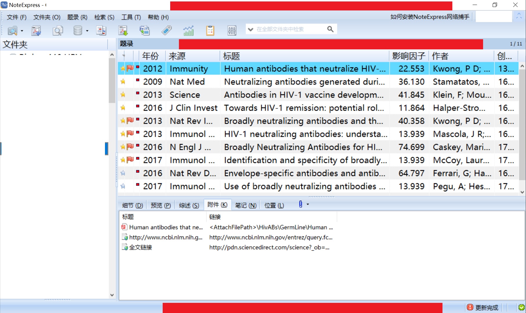This screenshot has height=313, width=526.
Task: Switch to the 预览 (P) tab
Action: click(x=161, y=205)
